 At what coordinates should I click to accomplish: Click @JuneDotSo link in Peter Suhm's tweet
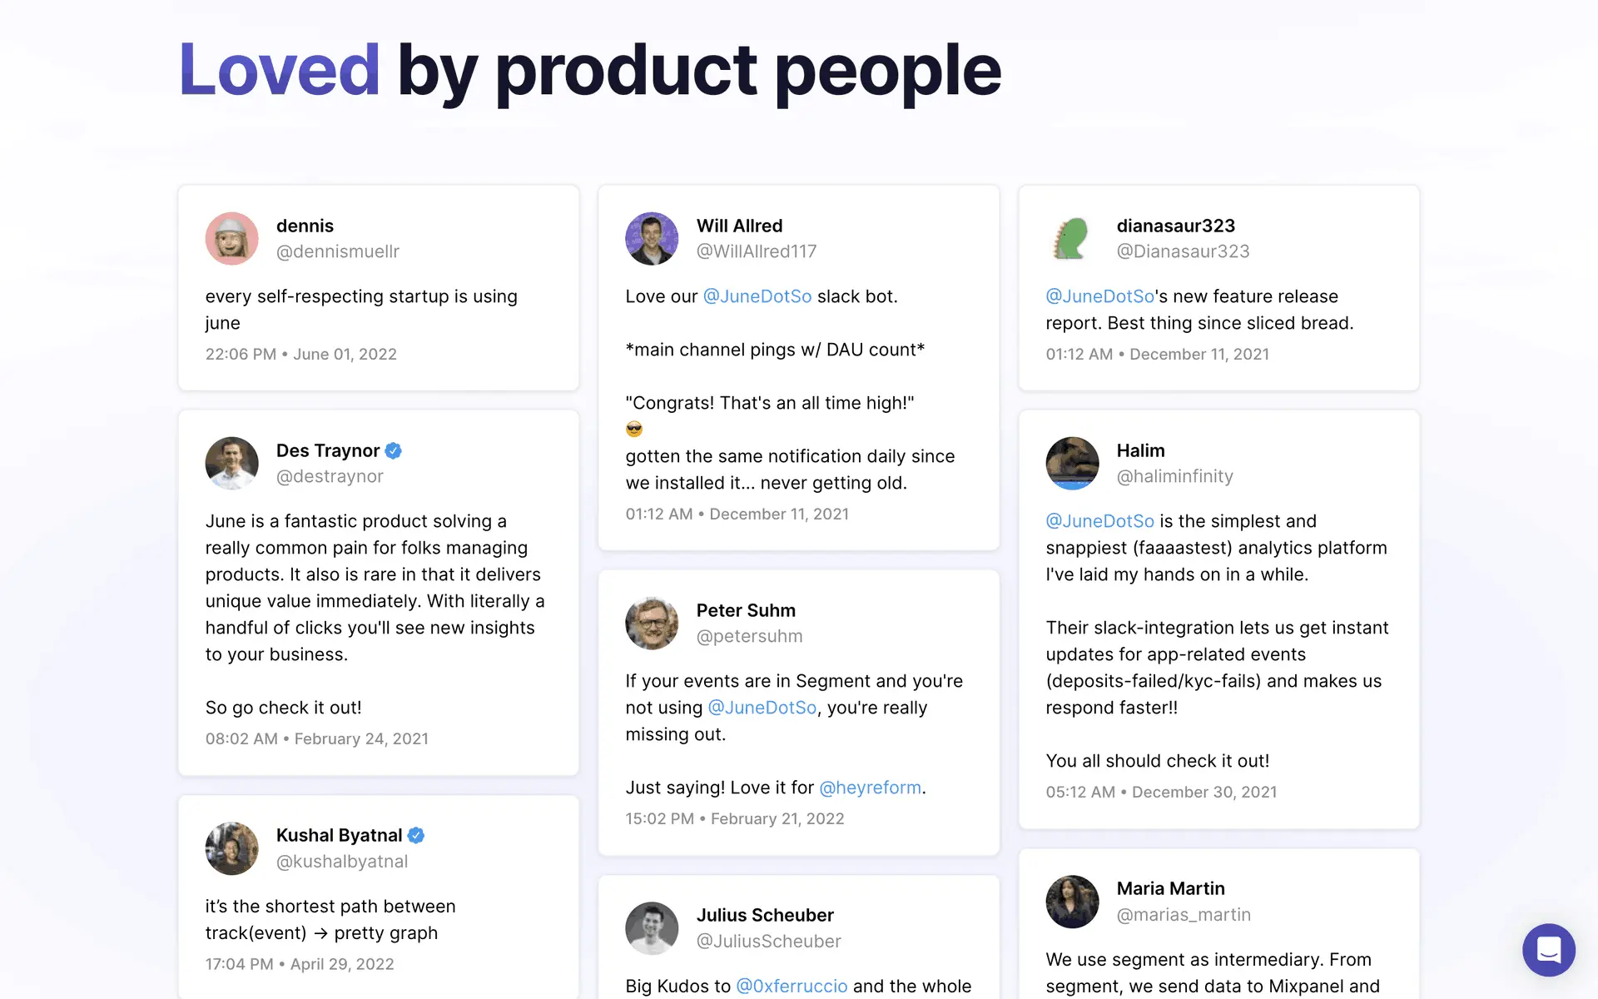pyautogui.click(x=762, y=708)
